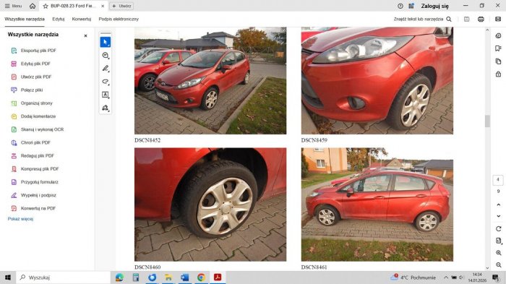Click the Znajdź tekst lub narzędzia search
506x284 pixels.
click(x=422, y=19)
